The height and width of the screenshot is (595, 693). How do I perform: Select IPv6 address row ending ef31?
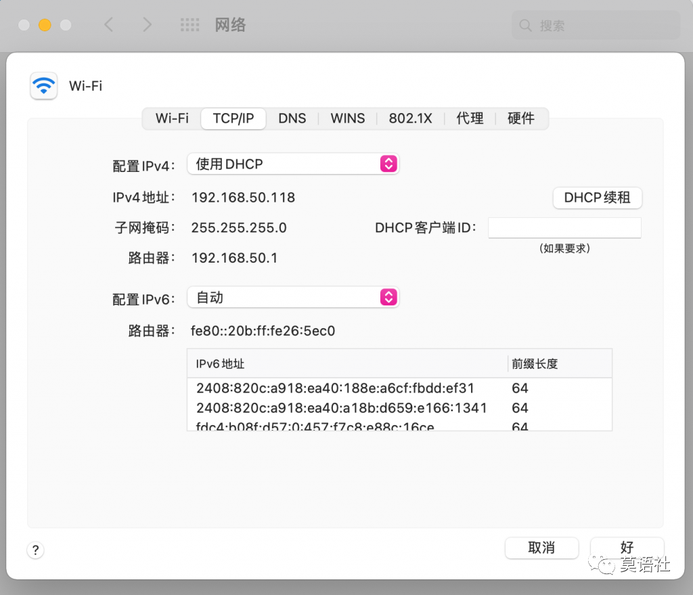pyautogui.click(x=399, y=388)
